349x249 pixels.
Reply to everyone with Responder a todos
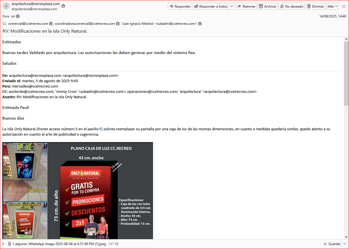(211, 6)
